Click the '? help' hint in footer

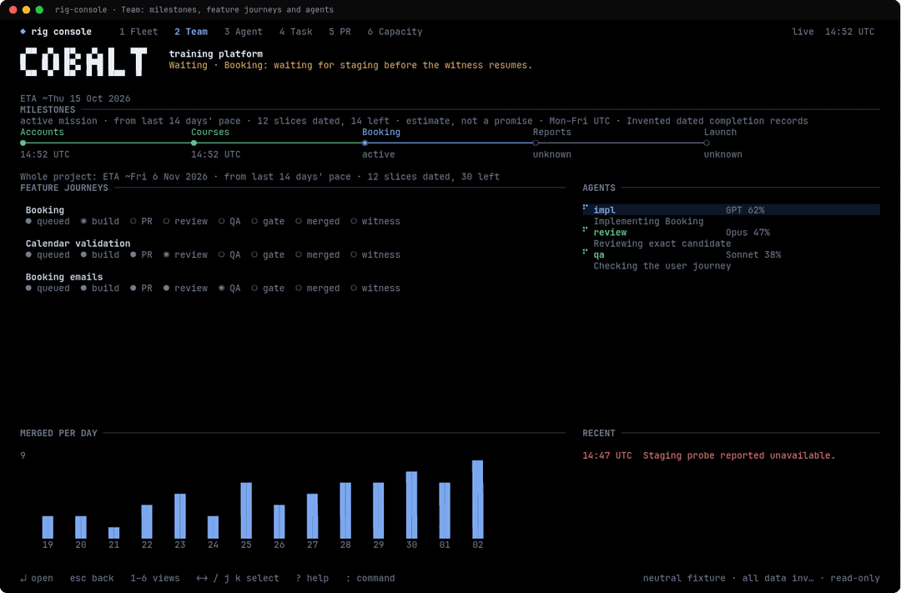[x=312, y=579]
